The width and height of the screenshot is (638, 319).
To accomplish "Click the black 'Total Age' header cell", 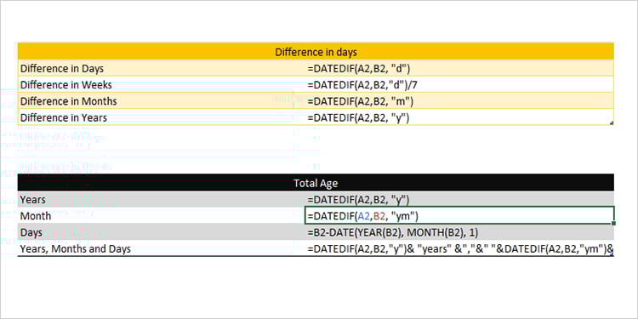I will (x=316, y=183).
